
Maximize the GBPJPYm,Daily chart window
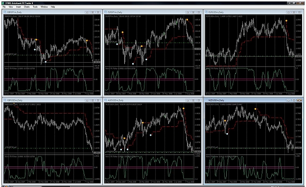93,12
